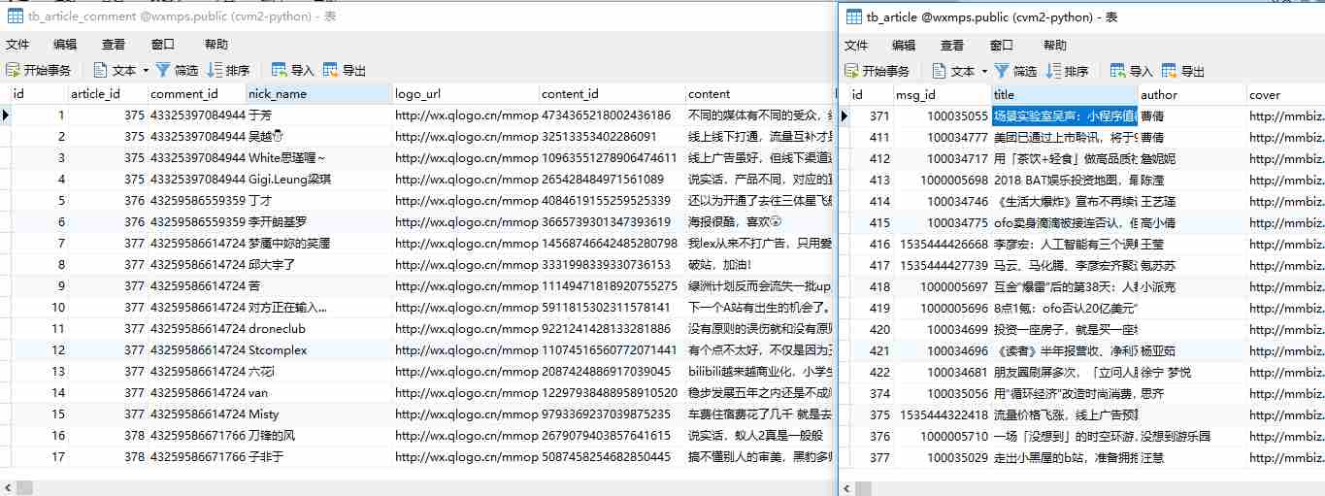The height and width of the screenshot is (496, 1325).
Task: Open 编辑 menu in tb_article_comment window
Action: pos(65,45)
